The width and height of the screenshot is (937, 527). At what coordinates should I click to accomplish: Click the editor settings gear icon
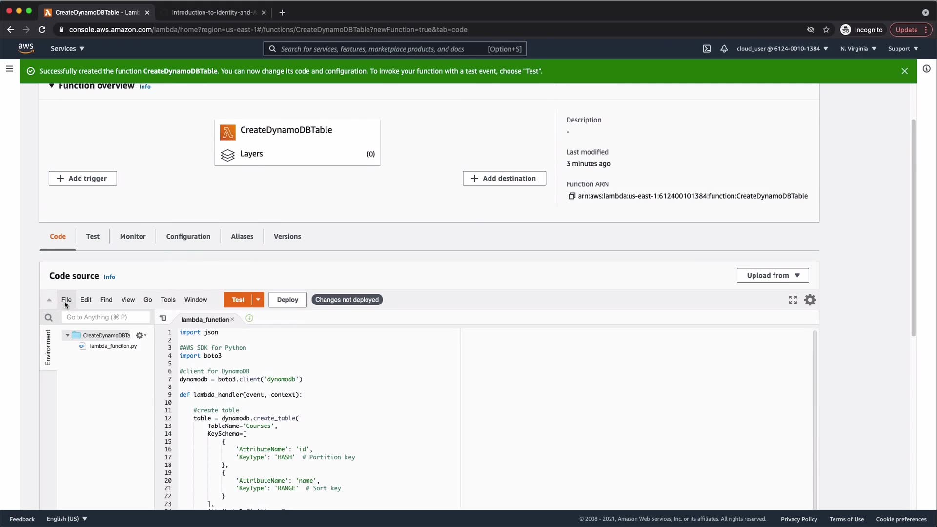[810, 300]
